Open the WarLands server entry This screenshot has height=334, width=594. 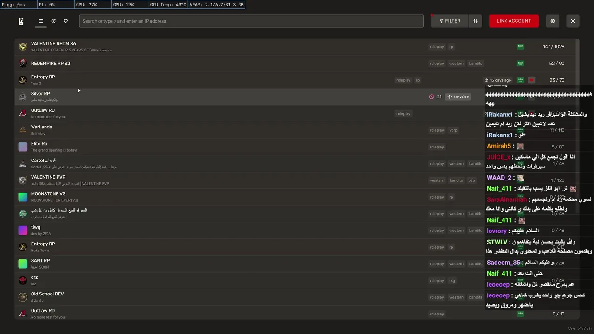coord(295,130)
